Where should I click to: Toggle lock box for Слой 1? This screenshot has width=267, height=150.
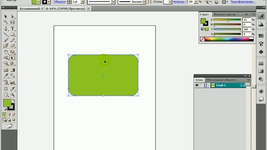click(x=202, y=85)
